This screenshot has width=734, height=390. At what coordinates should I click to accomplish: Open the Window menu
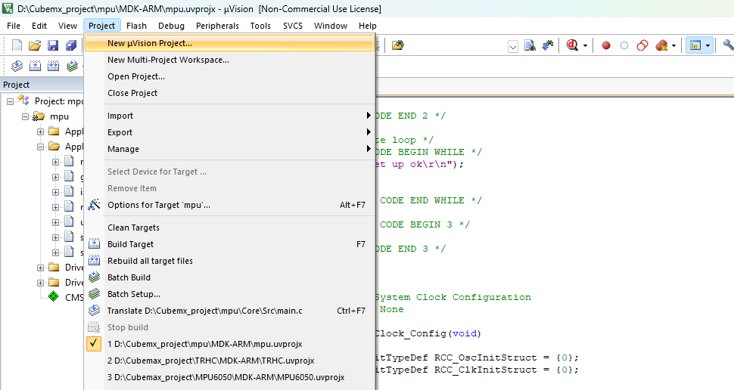(x=331, y=26)
